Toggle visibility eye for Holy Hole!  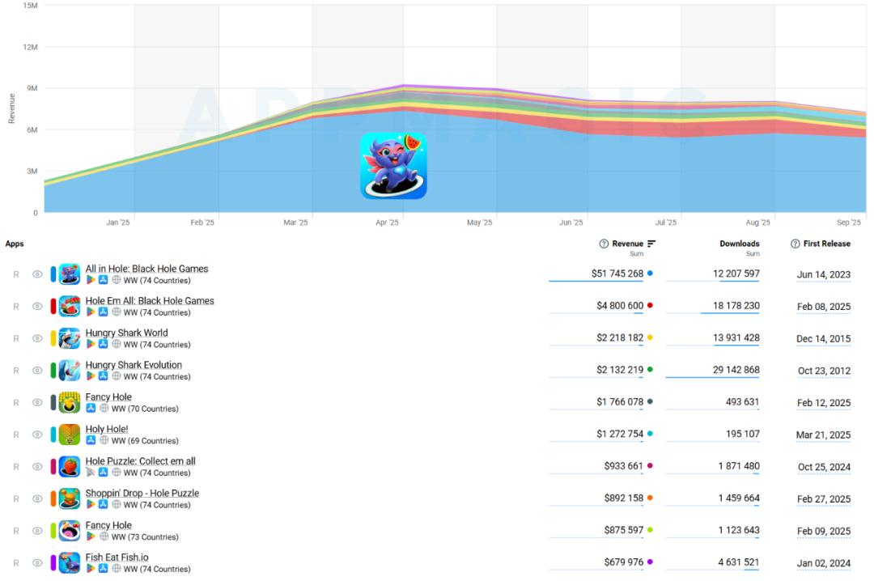pos(37,435)
